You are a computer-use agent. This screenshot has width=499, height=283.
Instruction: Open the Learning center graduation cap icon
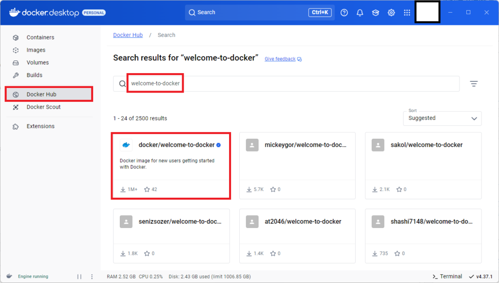376,12
